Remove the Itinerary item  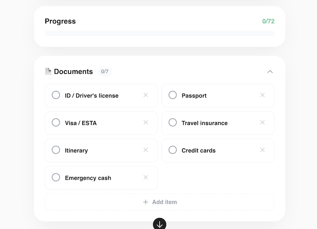(x=145, y=150)
